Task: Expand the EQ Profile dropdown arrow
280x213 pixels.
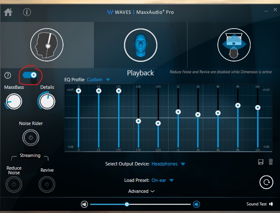Action: click(x=108, y=80)
